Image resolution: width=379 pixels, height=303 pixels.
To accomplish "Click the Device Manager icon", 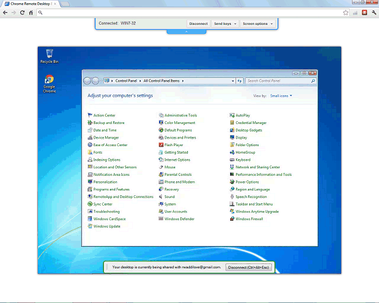I will [90, 137].
